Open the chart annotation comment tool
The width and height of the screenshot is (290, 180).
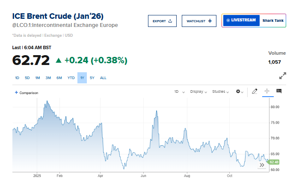[279, 91]
